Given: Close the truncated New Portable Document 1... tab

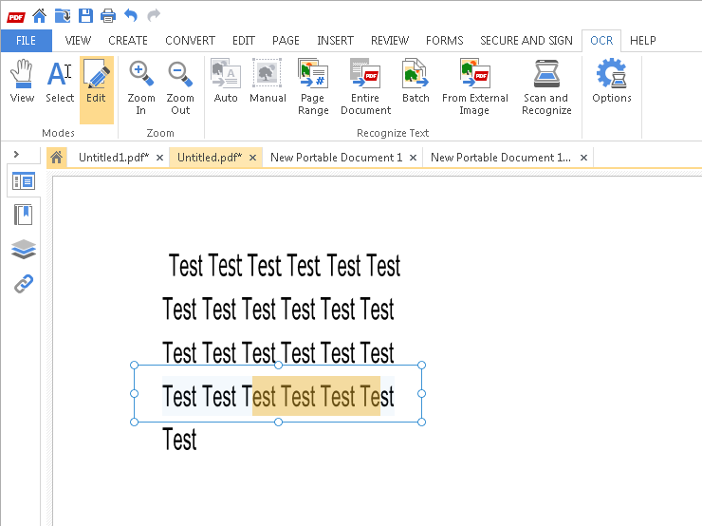Looking at the screenshot, I should [583, 158].
